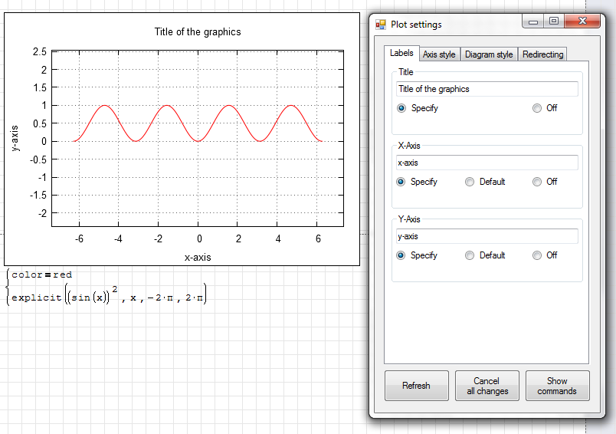Turn off the X-Axis label

[x=537, y=182]
